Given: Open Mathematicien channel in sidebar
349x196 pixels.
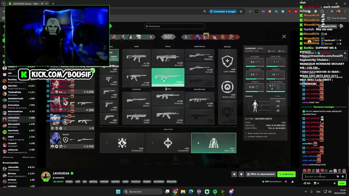Looking at the screenshot, I should [x=19, y=113].
